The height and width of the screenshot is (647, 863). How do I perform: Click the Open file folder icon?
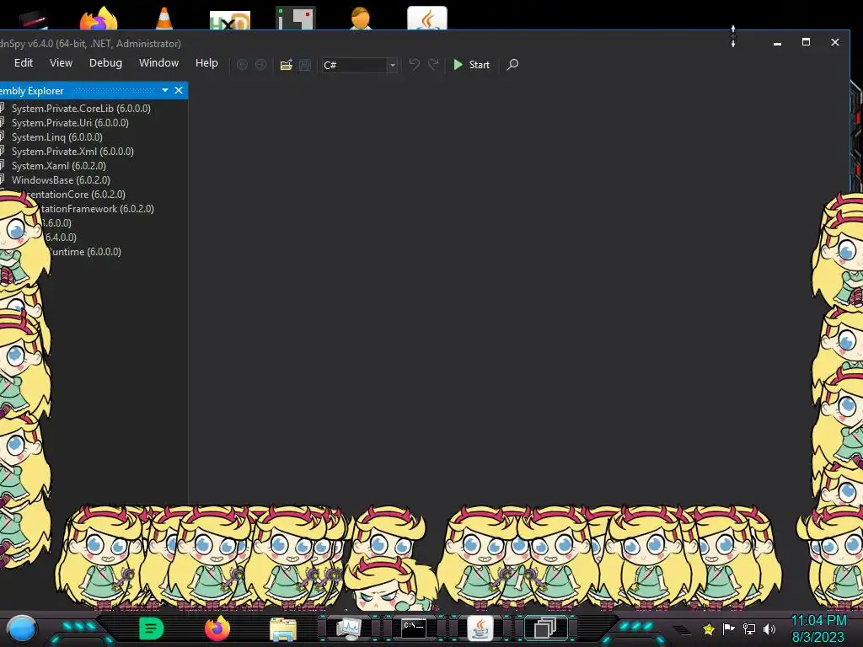click(x=287, y=65)
